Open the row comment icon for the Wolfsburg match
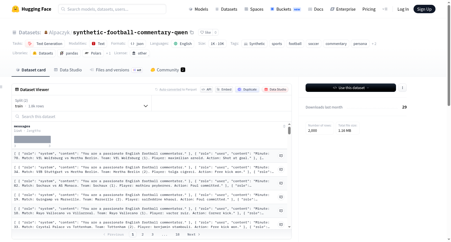Screen dimensions: 451x242 [281, 156]
